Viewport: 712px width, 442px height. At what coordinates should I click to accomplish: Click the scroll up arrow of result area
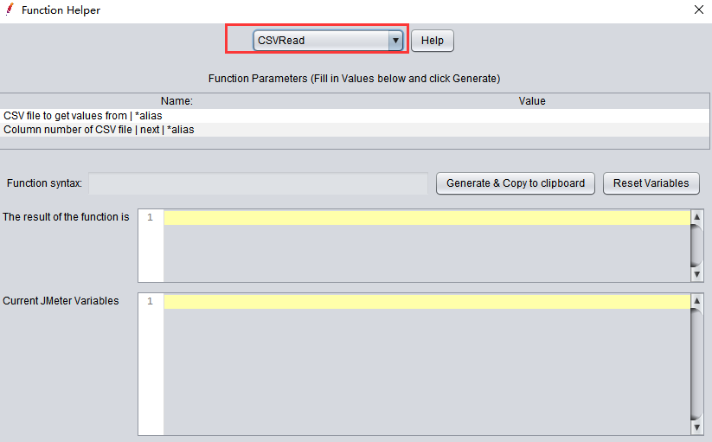(697, 217)
